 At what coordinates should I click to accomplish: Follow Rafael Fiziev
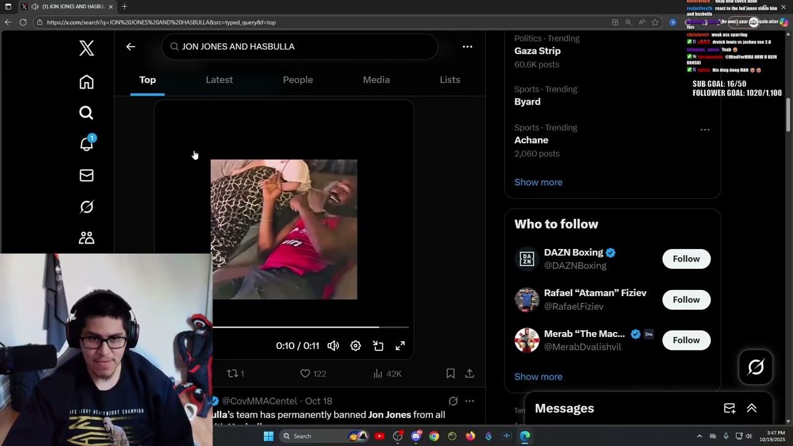686,300
